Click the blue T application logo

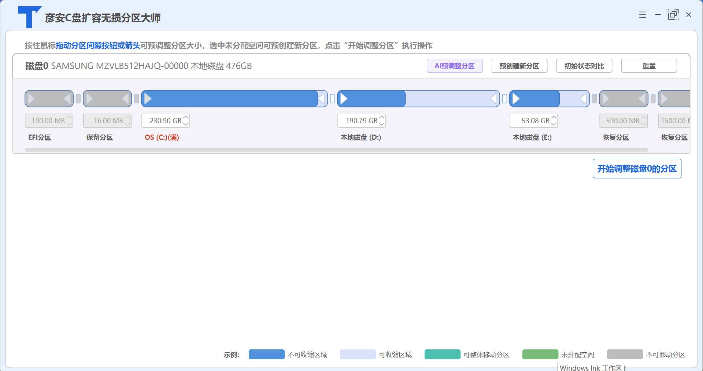click(x=29, y=17)
